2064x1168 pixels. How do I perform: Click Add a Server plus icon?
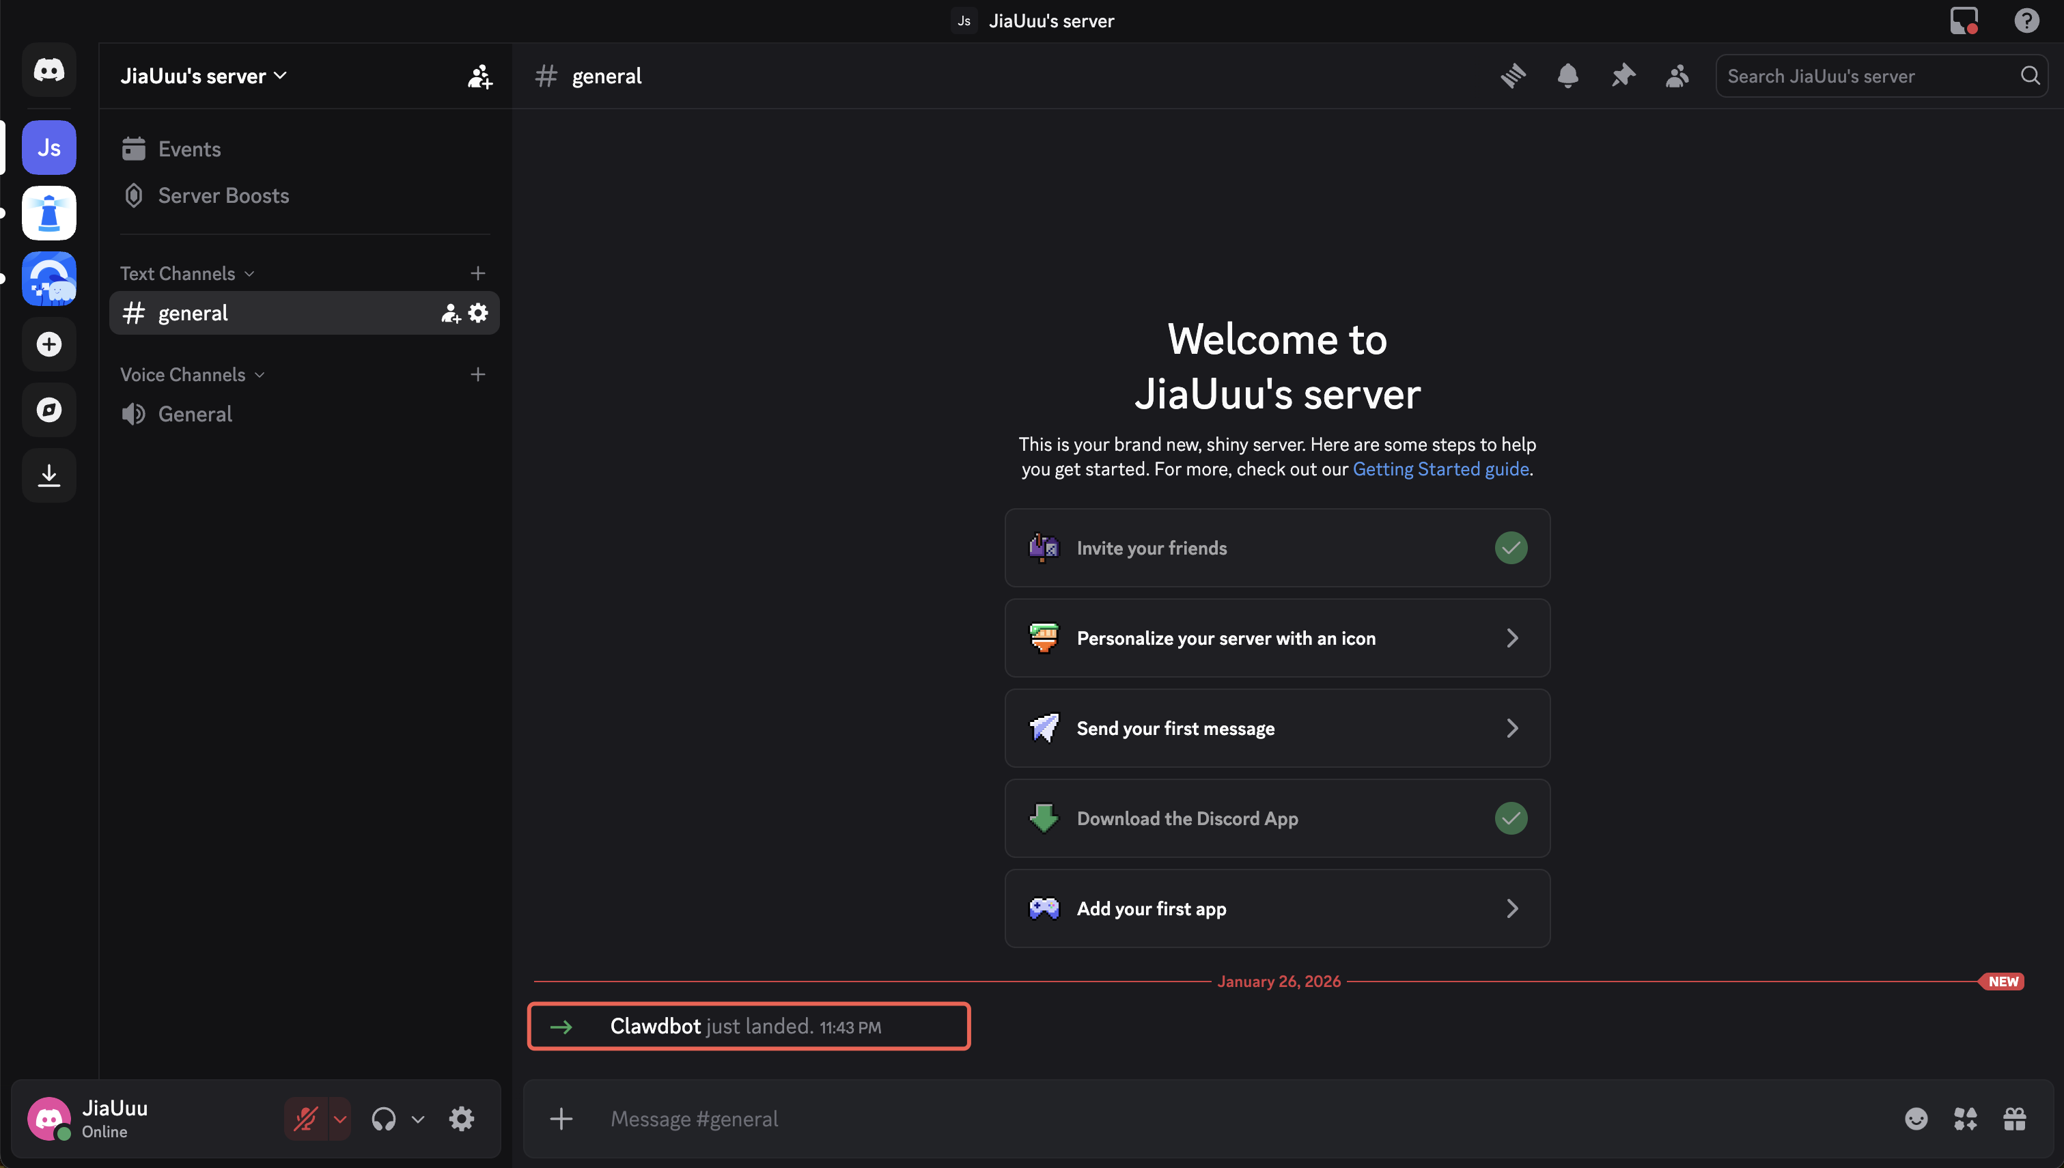click(49, 344)
